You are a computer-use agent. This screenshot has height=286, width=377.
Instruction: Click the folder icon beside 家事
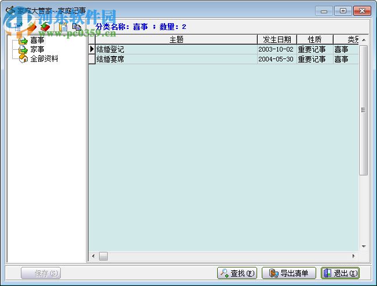(23, 50)
